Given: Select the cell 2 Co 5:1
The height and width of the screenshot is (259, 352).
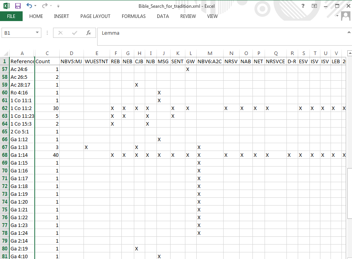Looking at the screenshot, I should click(22, 132).
